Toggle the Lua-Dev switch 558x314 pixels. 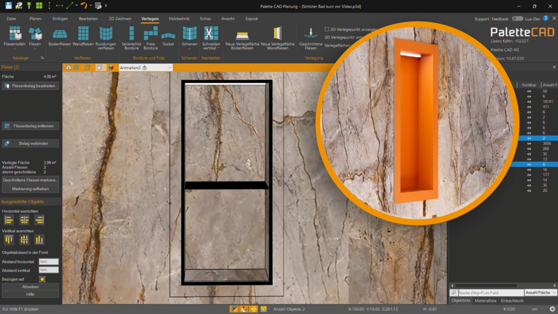tap(517, 19)
